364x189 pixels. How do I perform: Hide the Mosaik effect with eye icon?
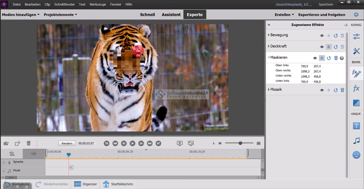pyautogui.click(x=322, y=90)
